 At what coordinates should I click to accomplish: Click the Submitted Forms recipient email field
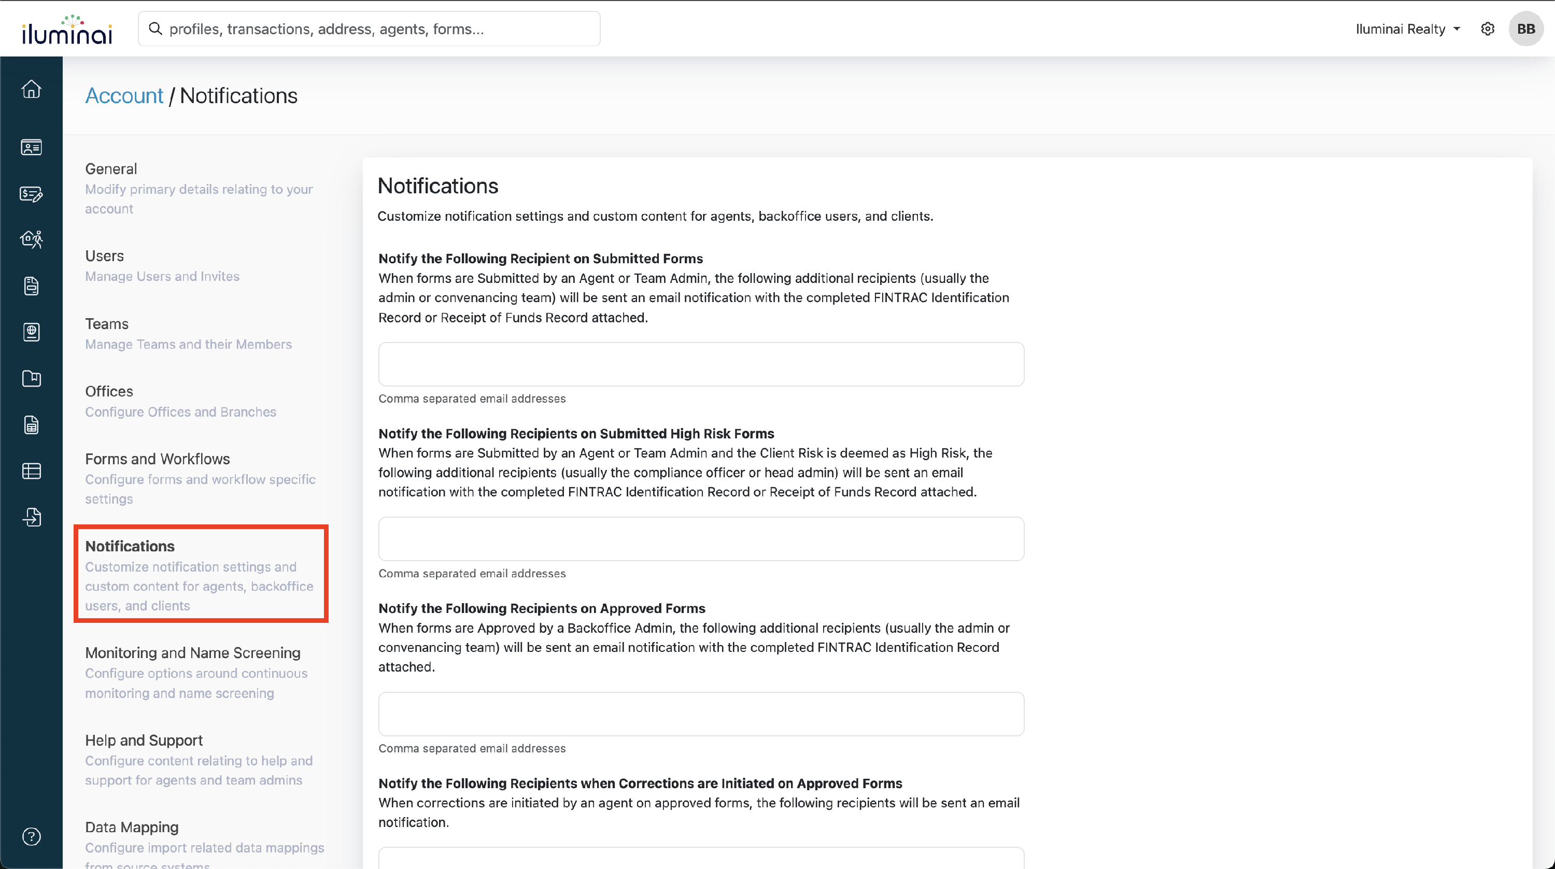(701, 364)
